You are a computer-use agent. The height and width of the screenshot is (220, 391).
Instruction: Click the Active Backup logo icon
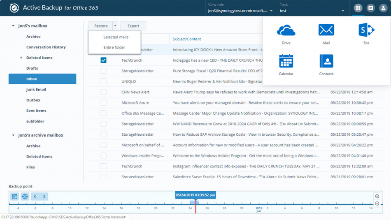pyautogui.click(x=14, y=8)
